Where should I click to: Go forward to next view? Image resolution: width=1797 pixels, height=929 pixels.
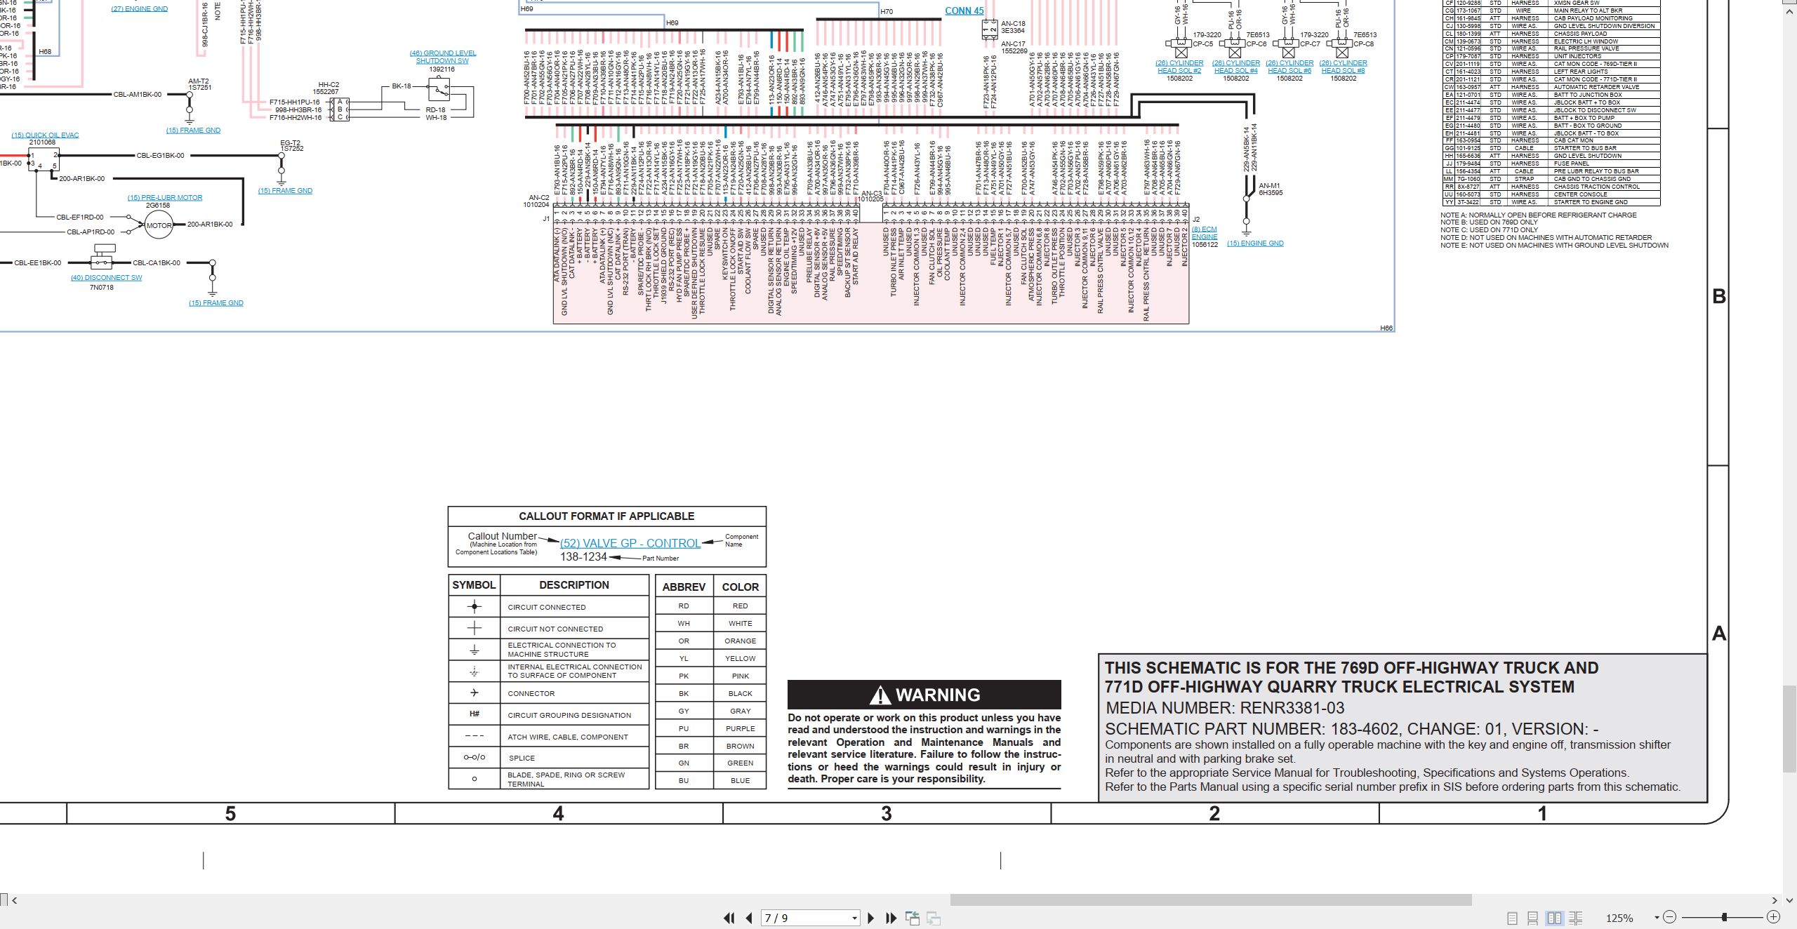[934, 918]
